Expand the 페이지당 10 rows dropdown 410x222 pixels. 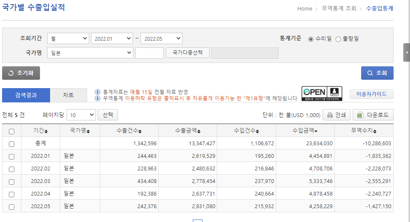coord(81,115)
